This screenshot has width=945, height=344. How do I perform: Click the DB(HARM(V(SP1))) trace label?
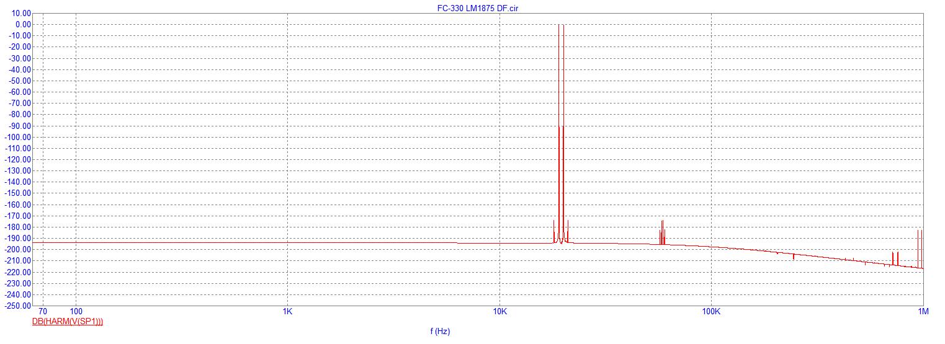coord(68,322)
